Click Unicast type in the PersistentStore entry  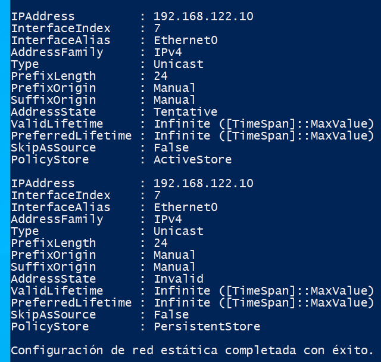pyautogui.click(x=178, y=231)
